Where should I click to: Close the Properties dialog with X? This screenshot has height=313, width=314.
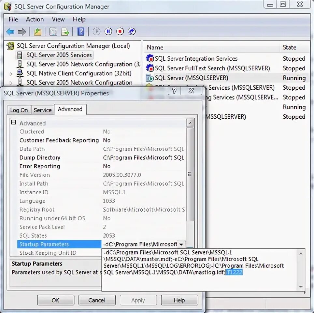click(x=192, y=91)
